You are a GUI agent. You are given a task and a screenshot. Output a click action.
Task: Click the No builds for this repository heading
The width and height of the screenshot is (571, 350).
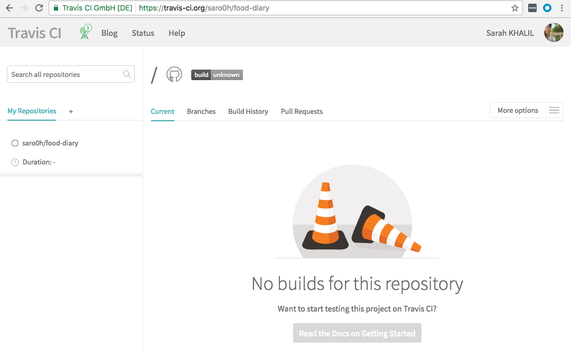coord(357,284)
